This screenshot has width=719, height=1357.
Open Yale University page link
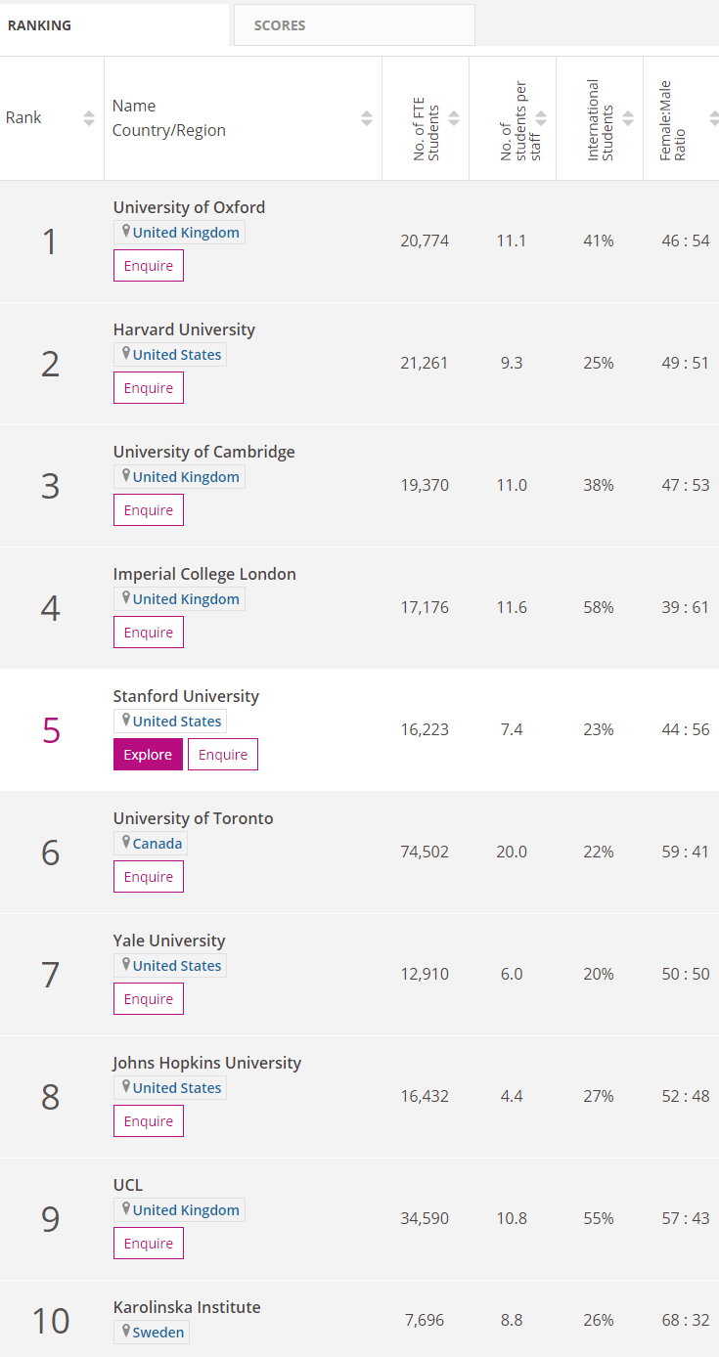[x=169, y=941]
